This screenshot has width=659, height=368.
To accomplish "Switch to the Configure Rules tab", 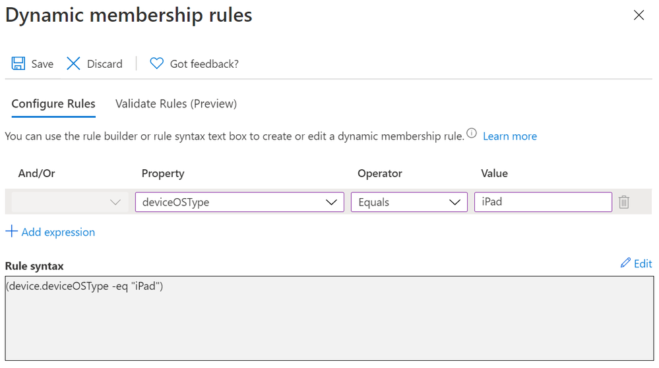I will (53, 104).
